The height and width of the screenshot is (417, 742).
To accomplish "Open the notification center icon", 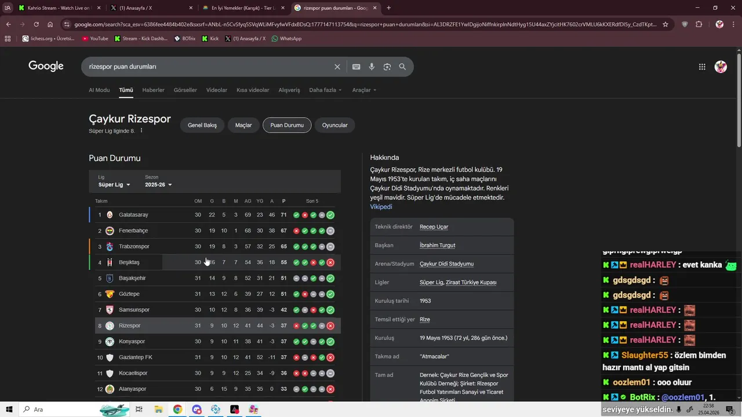I will click(730, 409).
